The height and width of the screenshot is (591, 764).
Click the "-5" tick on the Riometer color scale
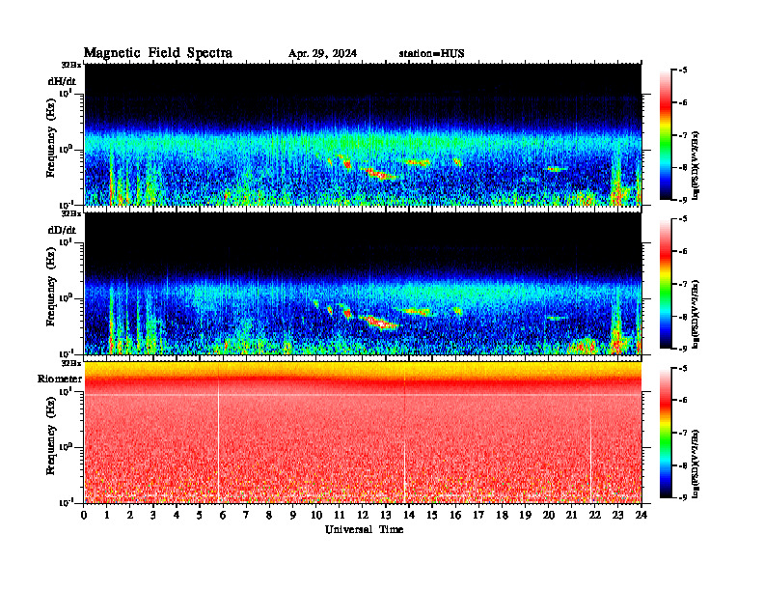(x=683, y=368)
